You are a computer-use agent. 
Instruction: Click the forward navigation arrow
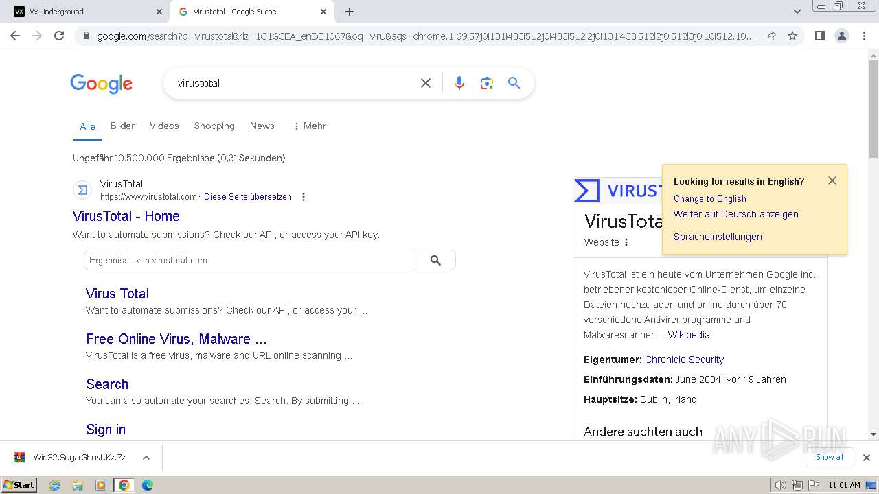[37, 36]
